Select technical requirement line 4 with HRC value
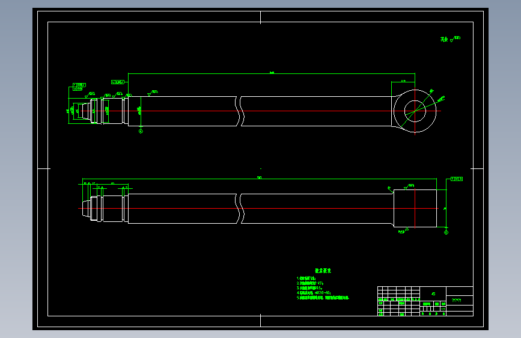Screen dimensions: 521x338 click(314, 293)
